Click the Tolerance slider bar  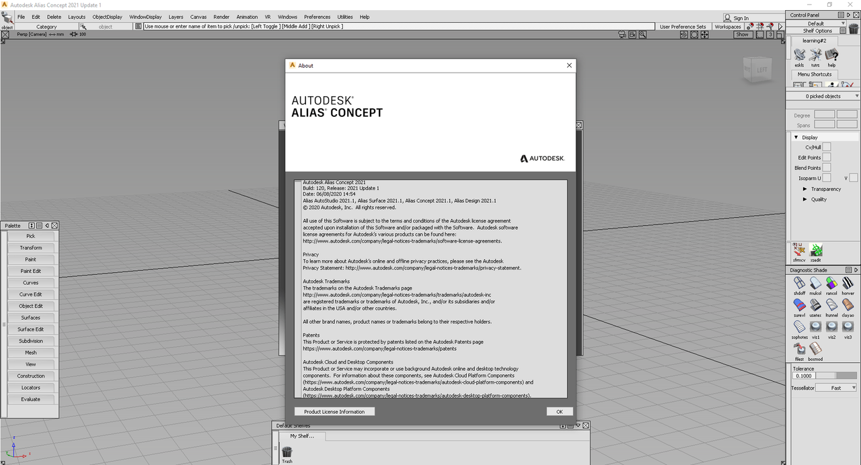coord(837,376)
